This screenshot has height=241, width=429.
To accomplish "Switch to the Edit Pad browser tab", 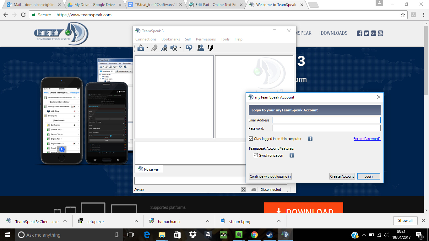I will [215, 5].
